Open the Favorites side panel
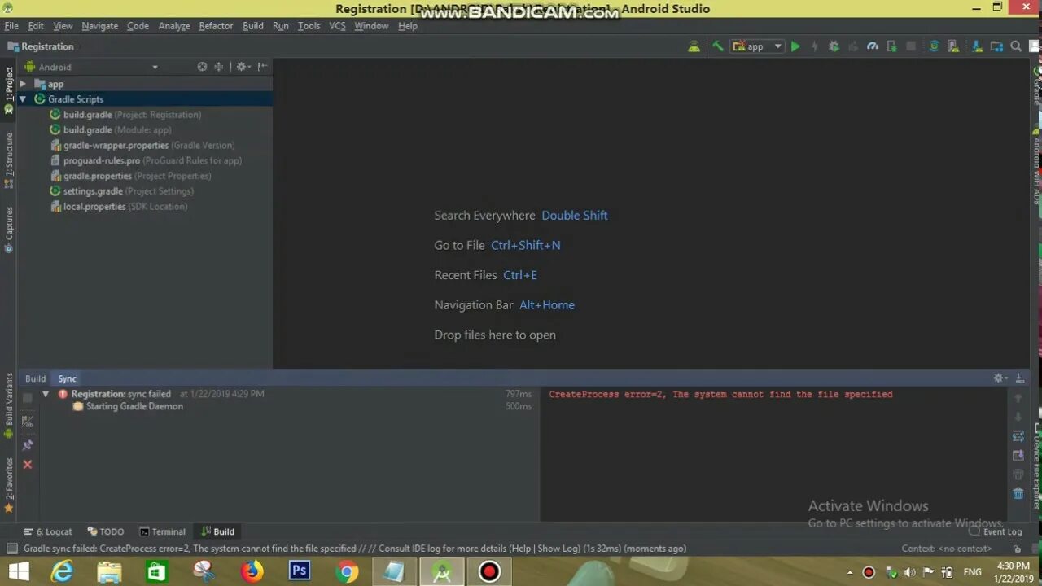 9,485
